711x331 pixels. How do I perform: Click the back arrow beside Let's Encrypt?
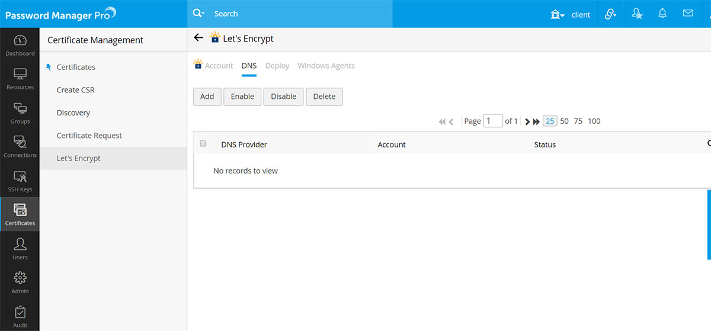point(198,38)
